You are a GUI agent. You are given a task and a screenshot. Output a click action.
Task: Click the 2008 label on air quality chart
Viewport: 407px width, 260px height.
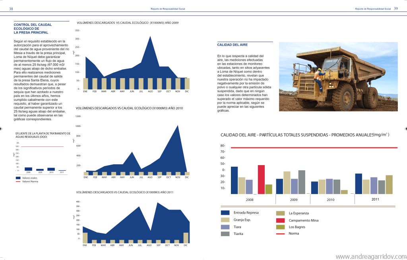(x=250, y=200)
